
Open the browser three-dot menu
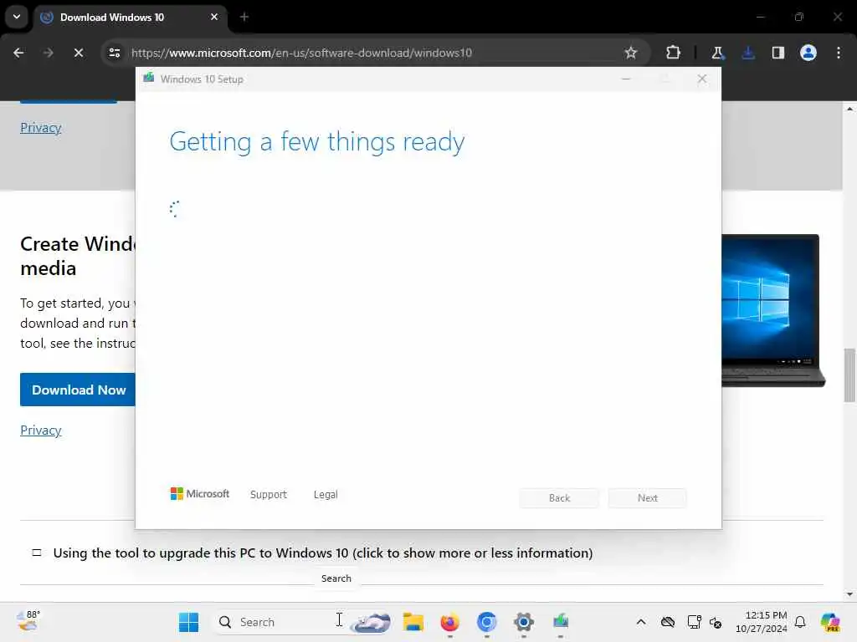839,53
